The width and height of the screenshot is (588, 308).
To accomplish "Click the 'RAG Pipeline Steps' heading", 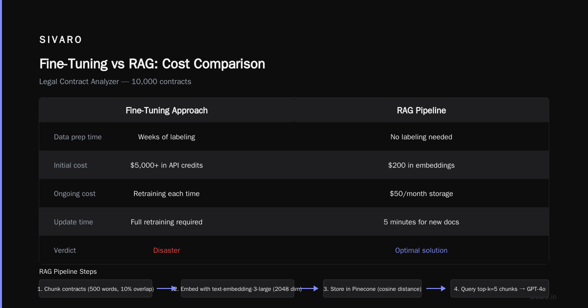I will pyautogui.click(x=68, y=271).
